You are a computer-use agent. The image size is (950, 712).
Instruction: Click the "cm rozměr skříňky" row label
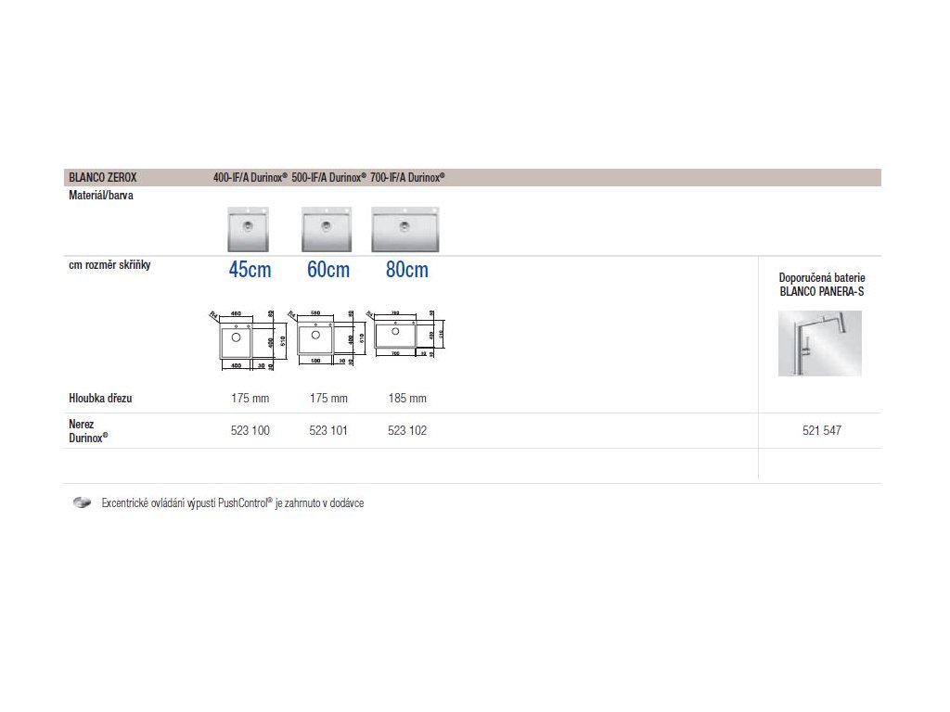[x=109, y=264]
